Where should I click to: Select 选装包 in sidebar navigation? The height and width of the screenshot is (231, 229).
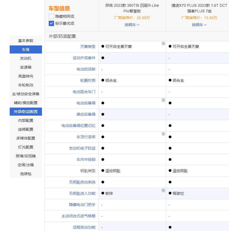tap(26, 174)
